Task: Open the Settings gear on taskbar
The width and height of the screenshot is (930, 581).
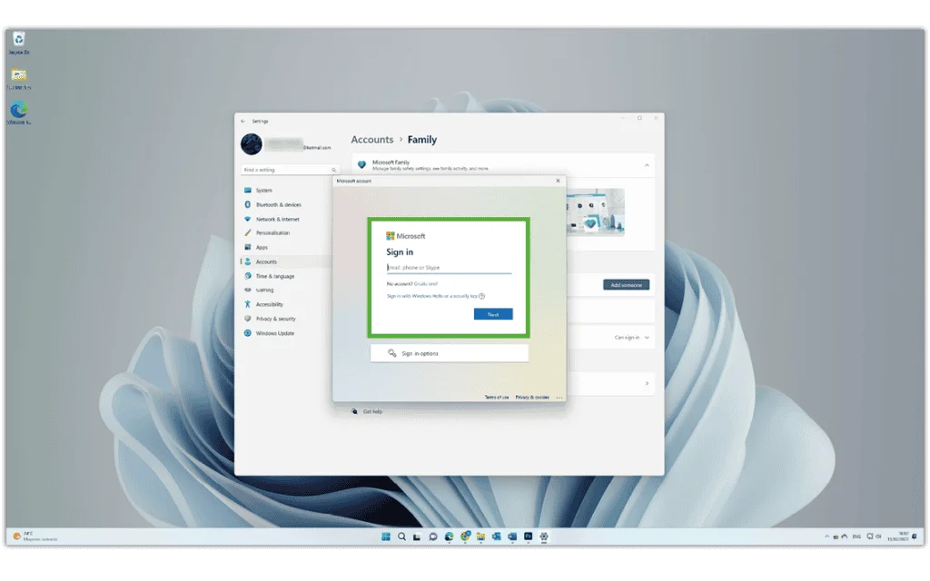Action: (544, 537)
